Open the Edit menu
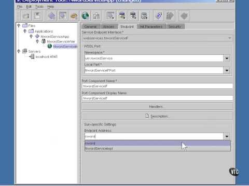Viewport: 249px width, 186px height. (x=29, y=7)
